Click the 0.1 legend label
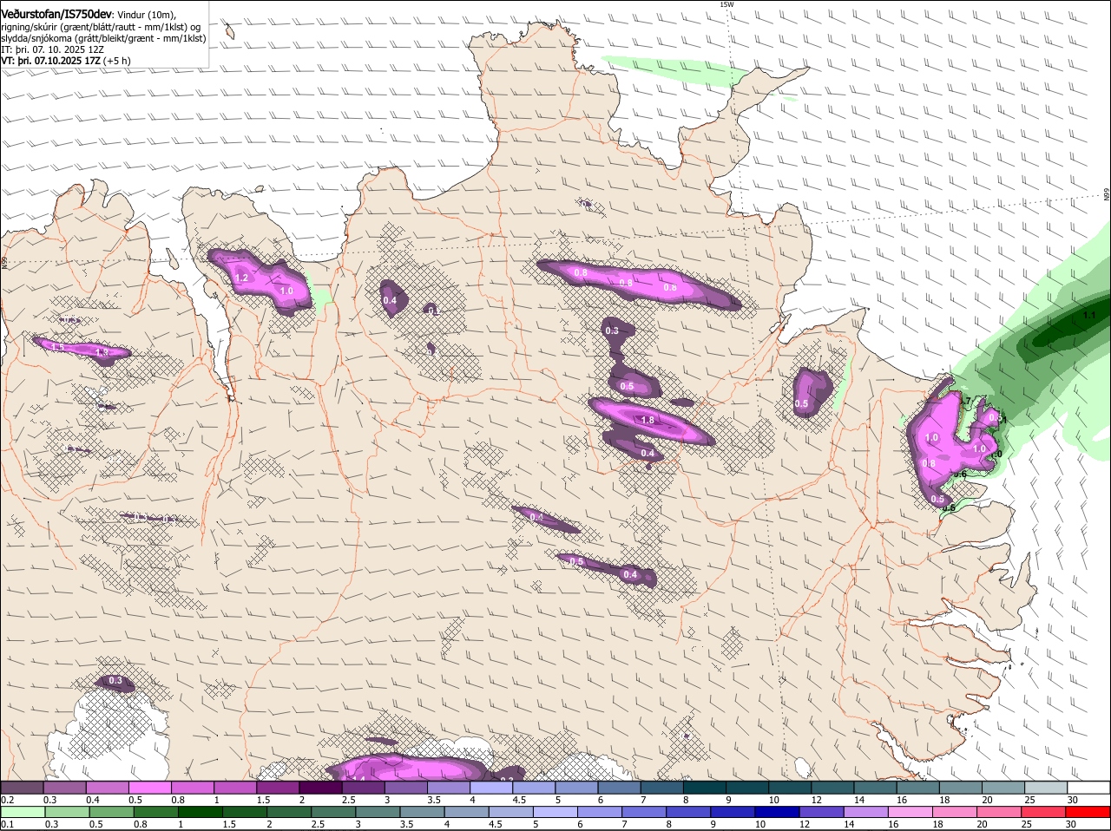 [7, 824]
